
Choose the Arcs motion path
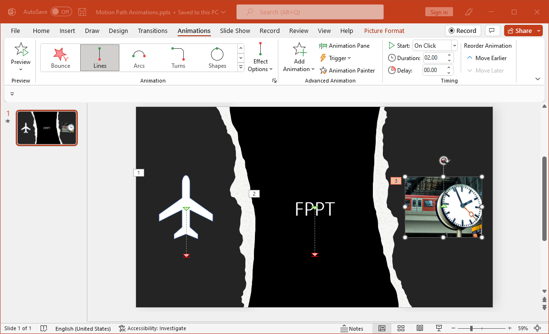click(x=139, y=58)
